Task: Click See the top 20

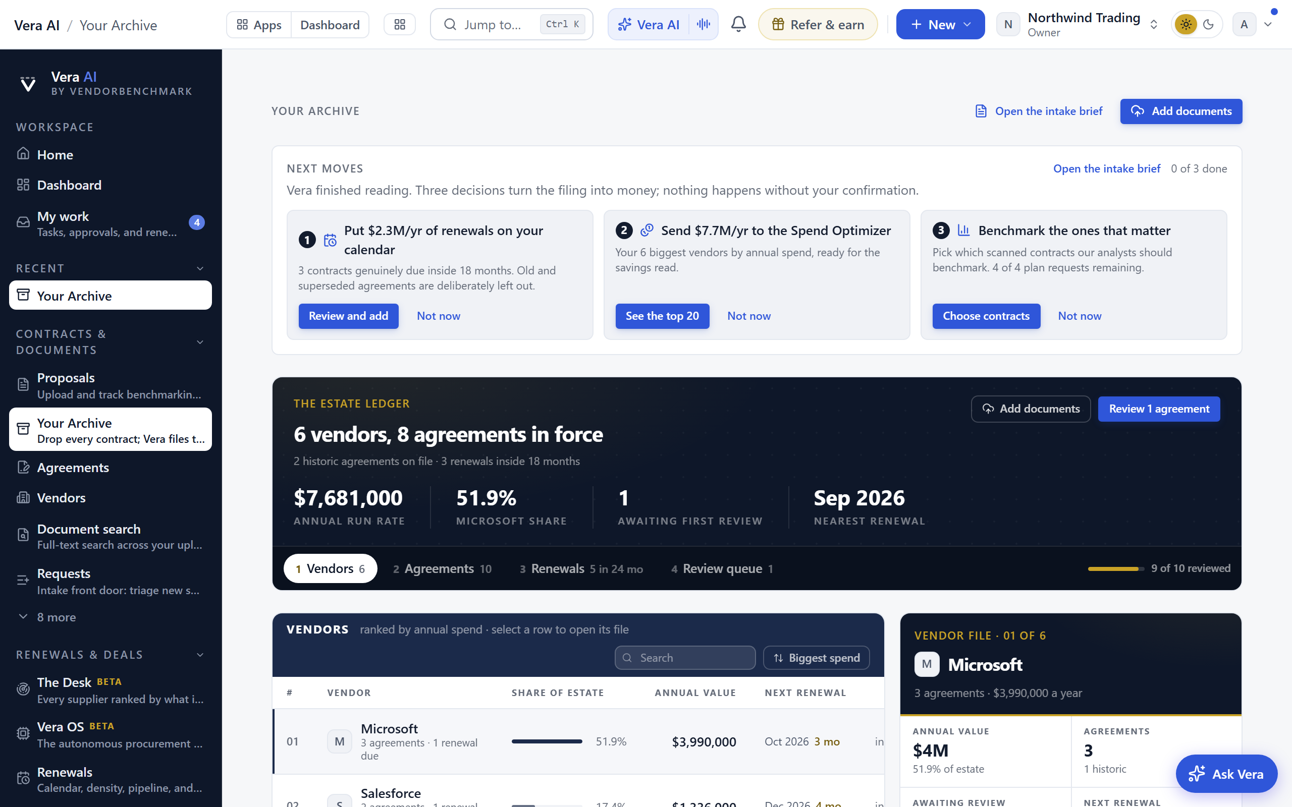Action: tap(662, 316)
